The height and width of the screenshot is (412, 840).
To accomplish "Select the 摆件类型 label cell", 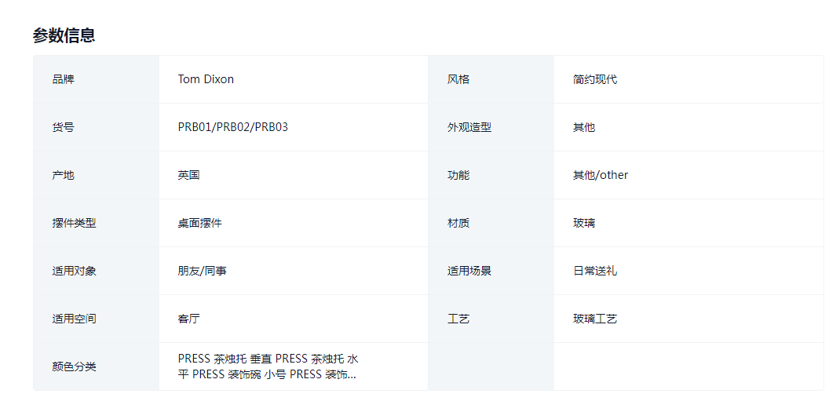I will tap(97, 223).
